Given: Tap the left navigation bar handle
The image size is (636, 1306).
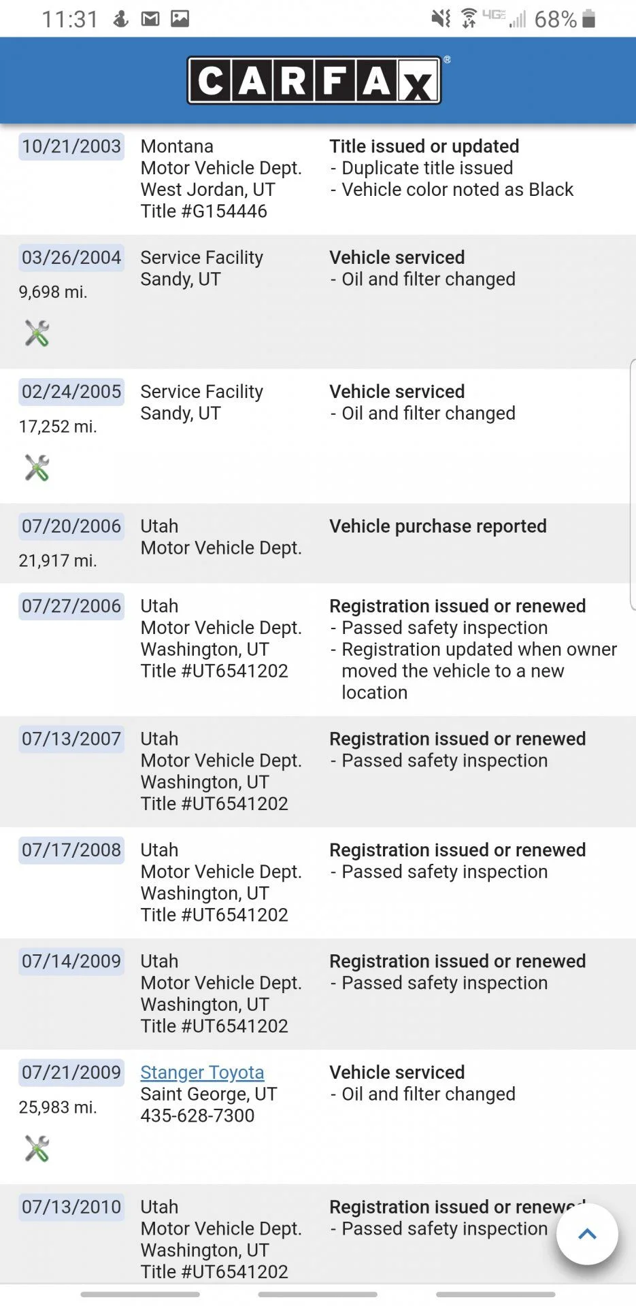Looking at the screenshot, I should click(140, 1294).
